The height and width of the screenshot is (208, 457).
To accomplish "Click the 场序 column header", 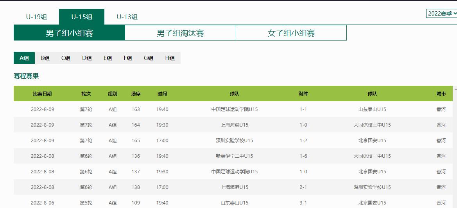I will coord(136,94).
